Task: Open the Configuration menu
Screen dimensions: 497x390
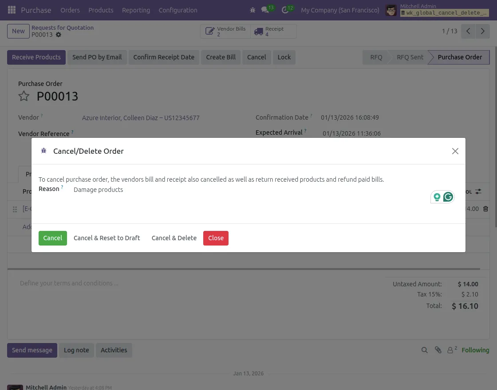Action: pos(178,10)
